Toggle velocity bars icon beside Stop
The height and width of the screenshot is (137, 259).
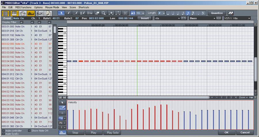tap(62, 133)
